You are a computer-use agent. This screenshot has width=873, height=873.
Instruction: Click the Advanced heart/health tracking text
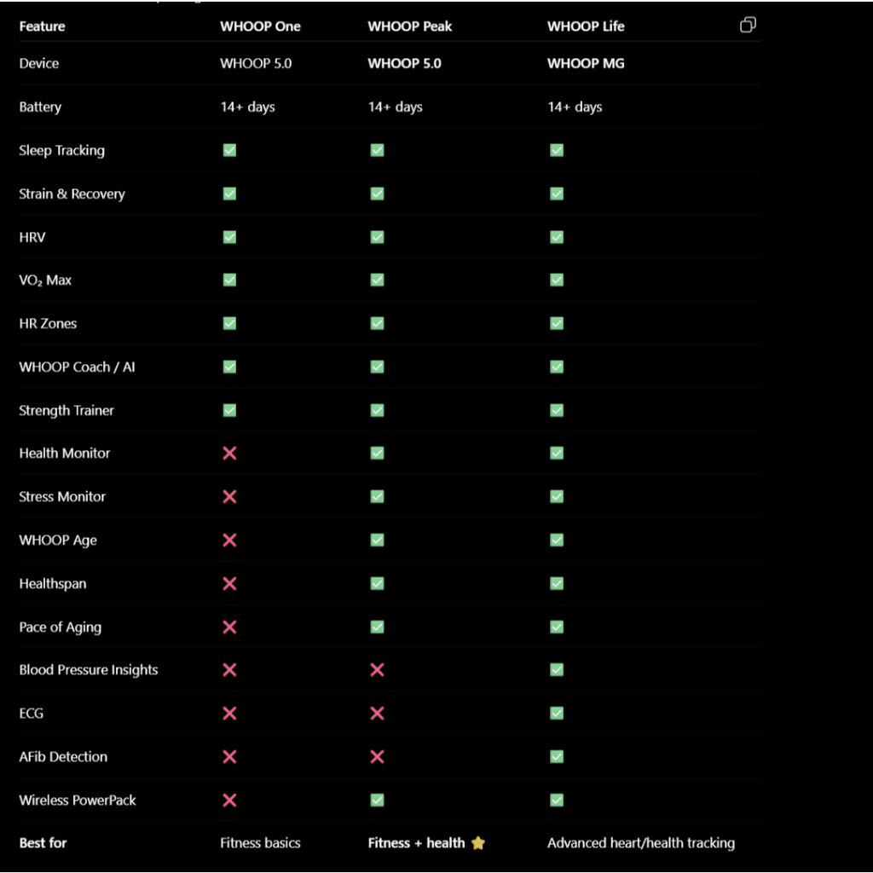pos(641,843)
